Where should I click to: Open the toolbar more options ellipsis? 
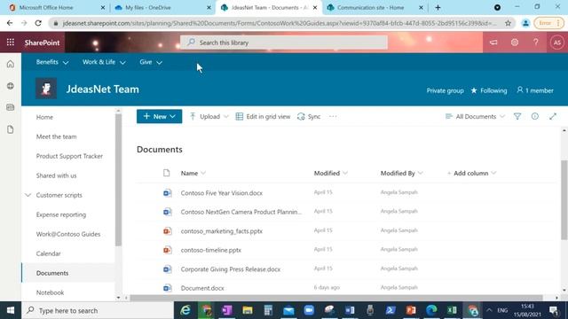[333, 116]
